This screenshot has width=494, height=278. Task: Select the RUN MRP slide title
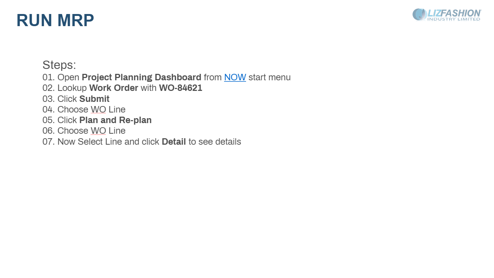pyautogui.click(x=55, y=20)
